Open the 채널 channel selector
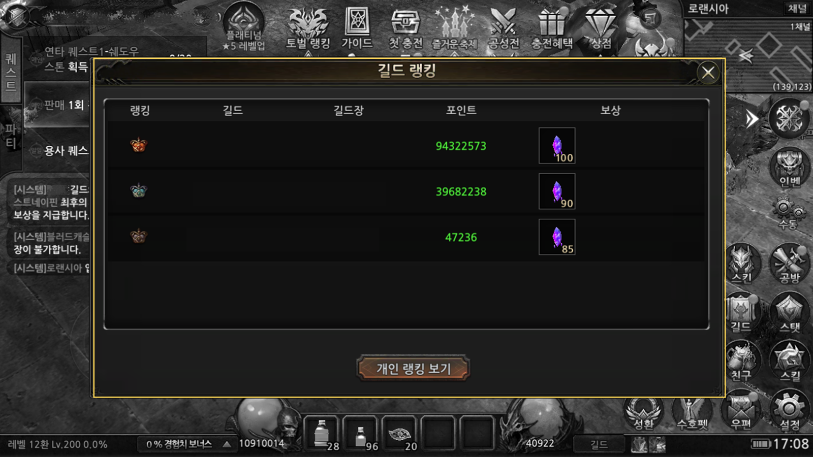The height and width of the screenshot is (457, 813). coord(797,9)
